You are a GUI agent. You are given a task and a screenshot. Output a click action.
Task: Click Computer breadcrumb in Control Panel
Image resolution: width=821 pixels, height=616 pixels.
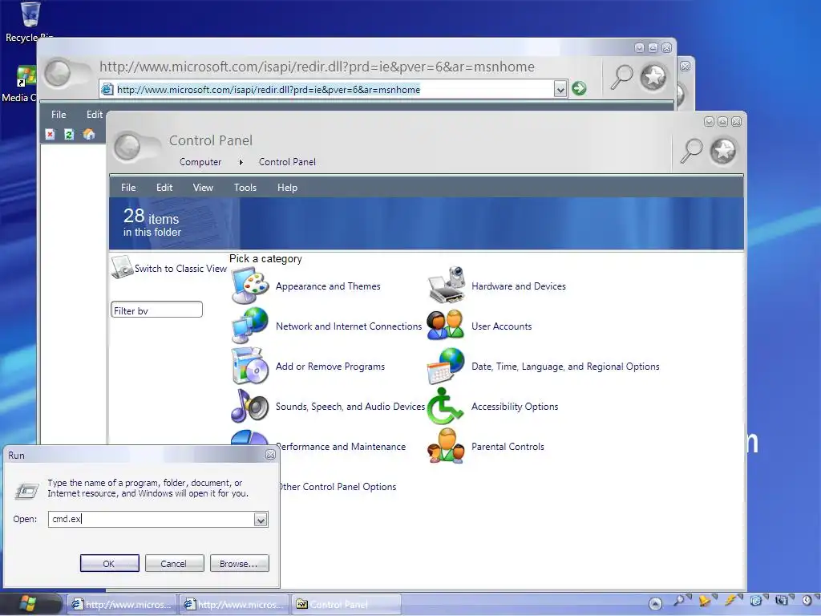click(200, 162)
